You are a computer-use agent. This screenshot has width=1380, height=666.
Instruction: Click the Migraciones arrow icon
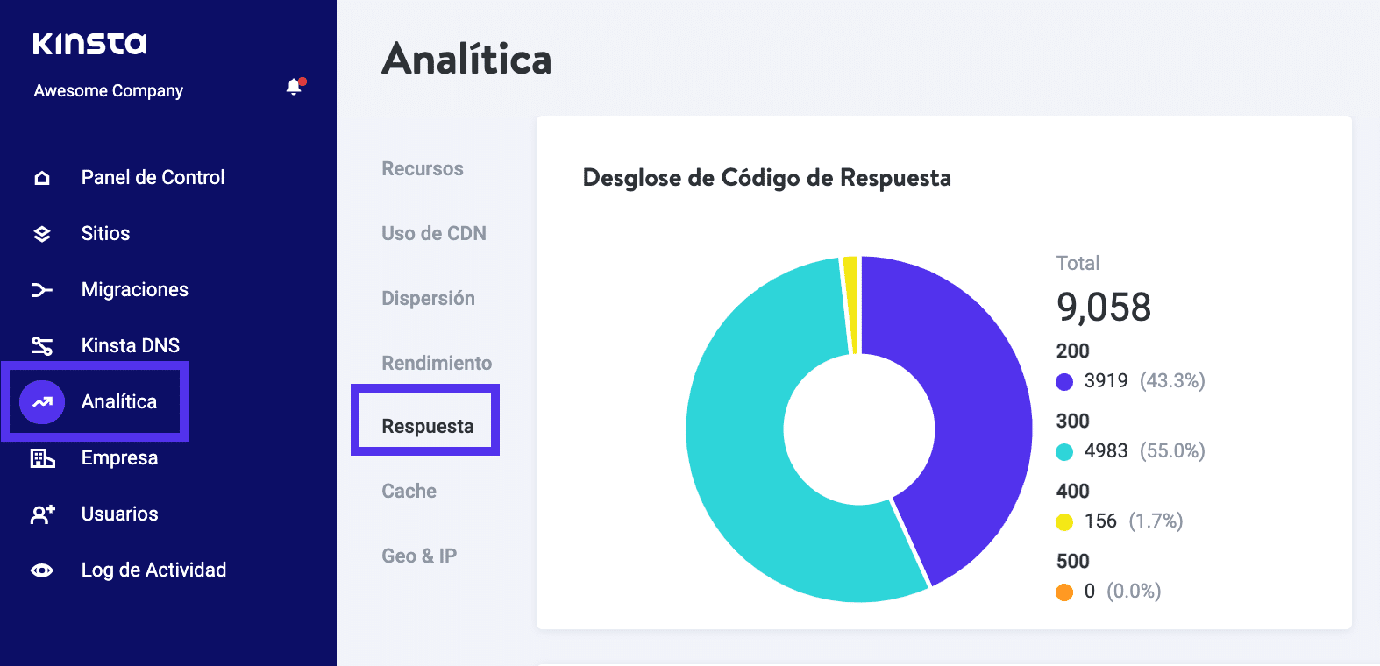pos(42,290)
